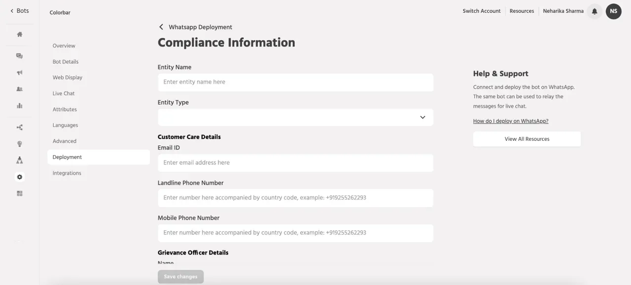Go back using arrow beside Whatsapp Deployment
This screenshot has height=285, width=631.
pos(161,27)
